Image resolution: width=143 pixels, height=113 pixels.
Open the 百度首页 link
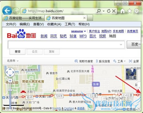pyautogui.click(x=132, y=31)
